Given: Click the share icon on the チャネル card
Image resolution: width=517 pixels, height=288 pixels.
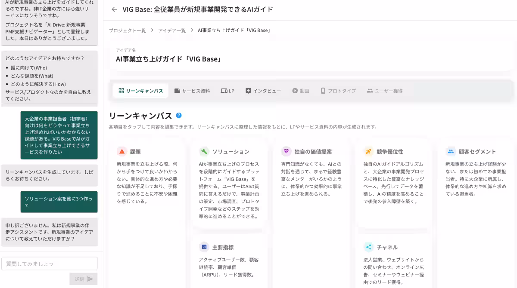Looking at the screenshot, I should pos(368,247).
